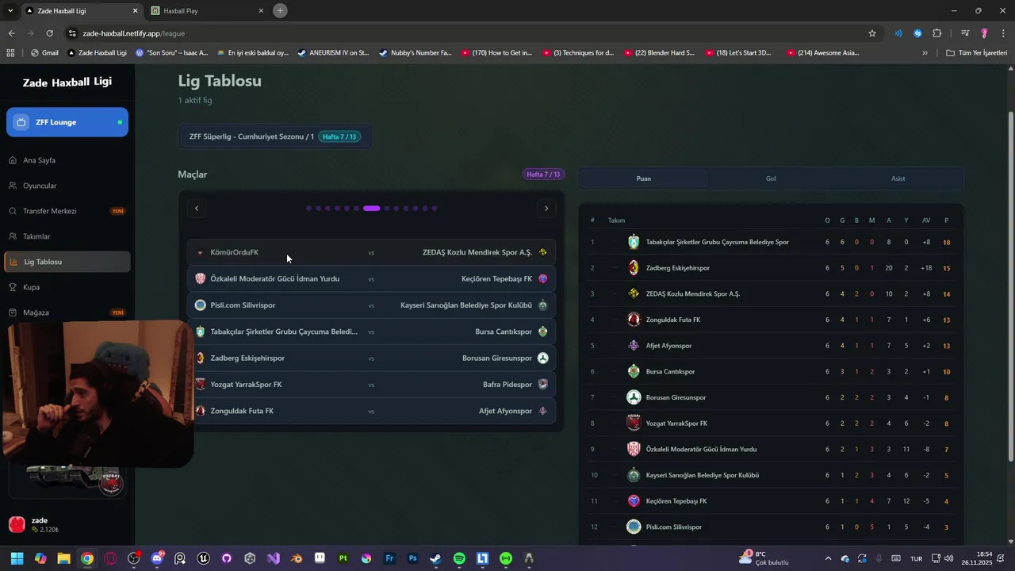Image resolution: width=1015 pixels, height=571 pixels.
Task: Switch to the Gol tab
Action: point(771,178)
